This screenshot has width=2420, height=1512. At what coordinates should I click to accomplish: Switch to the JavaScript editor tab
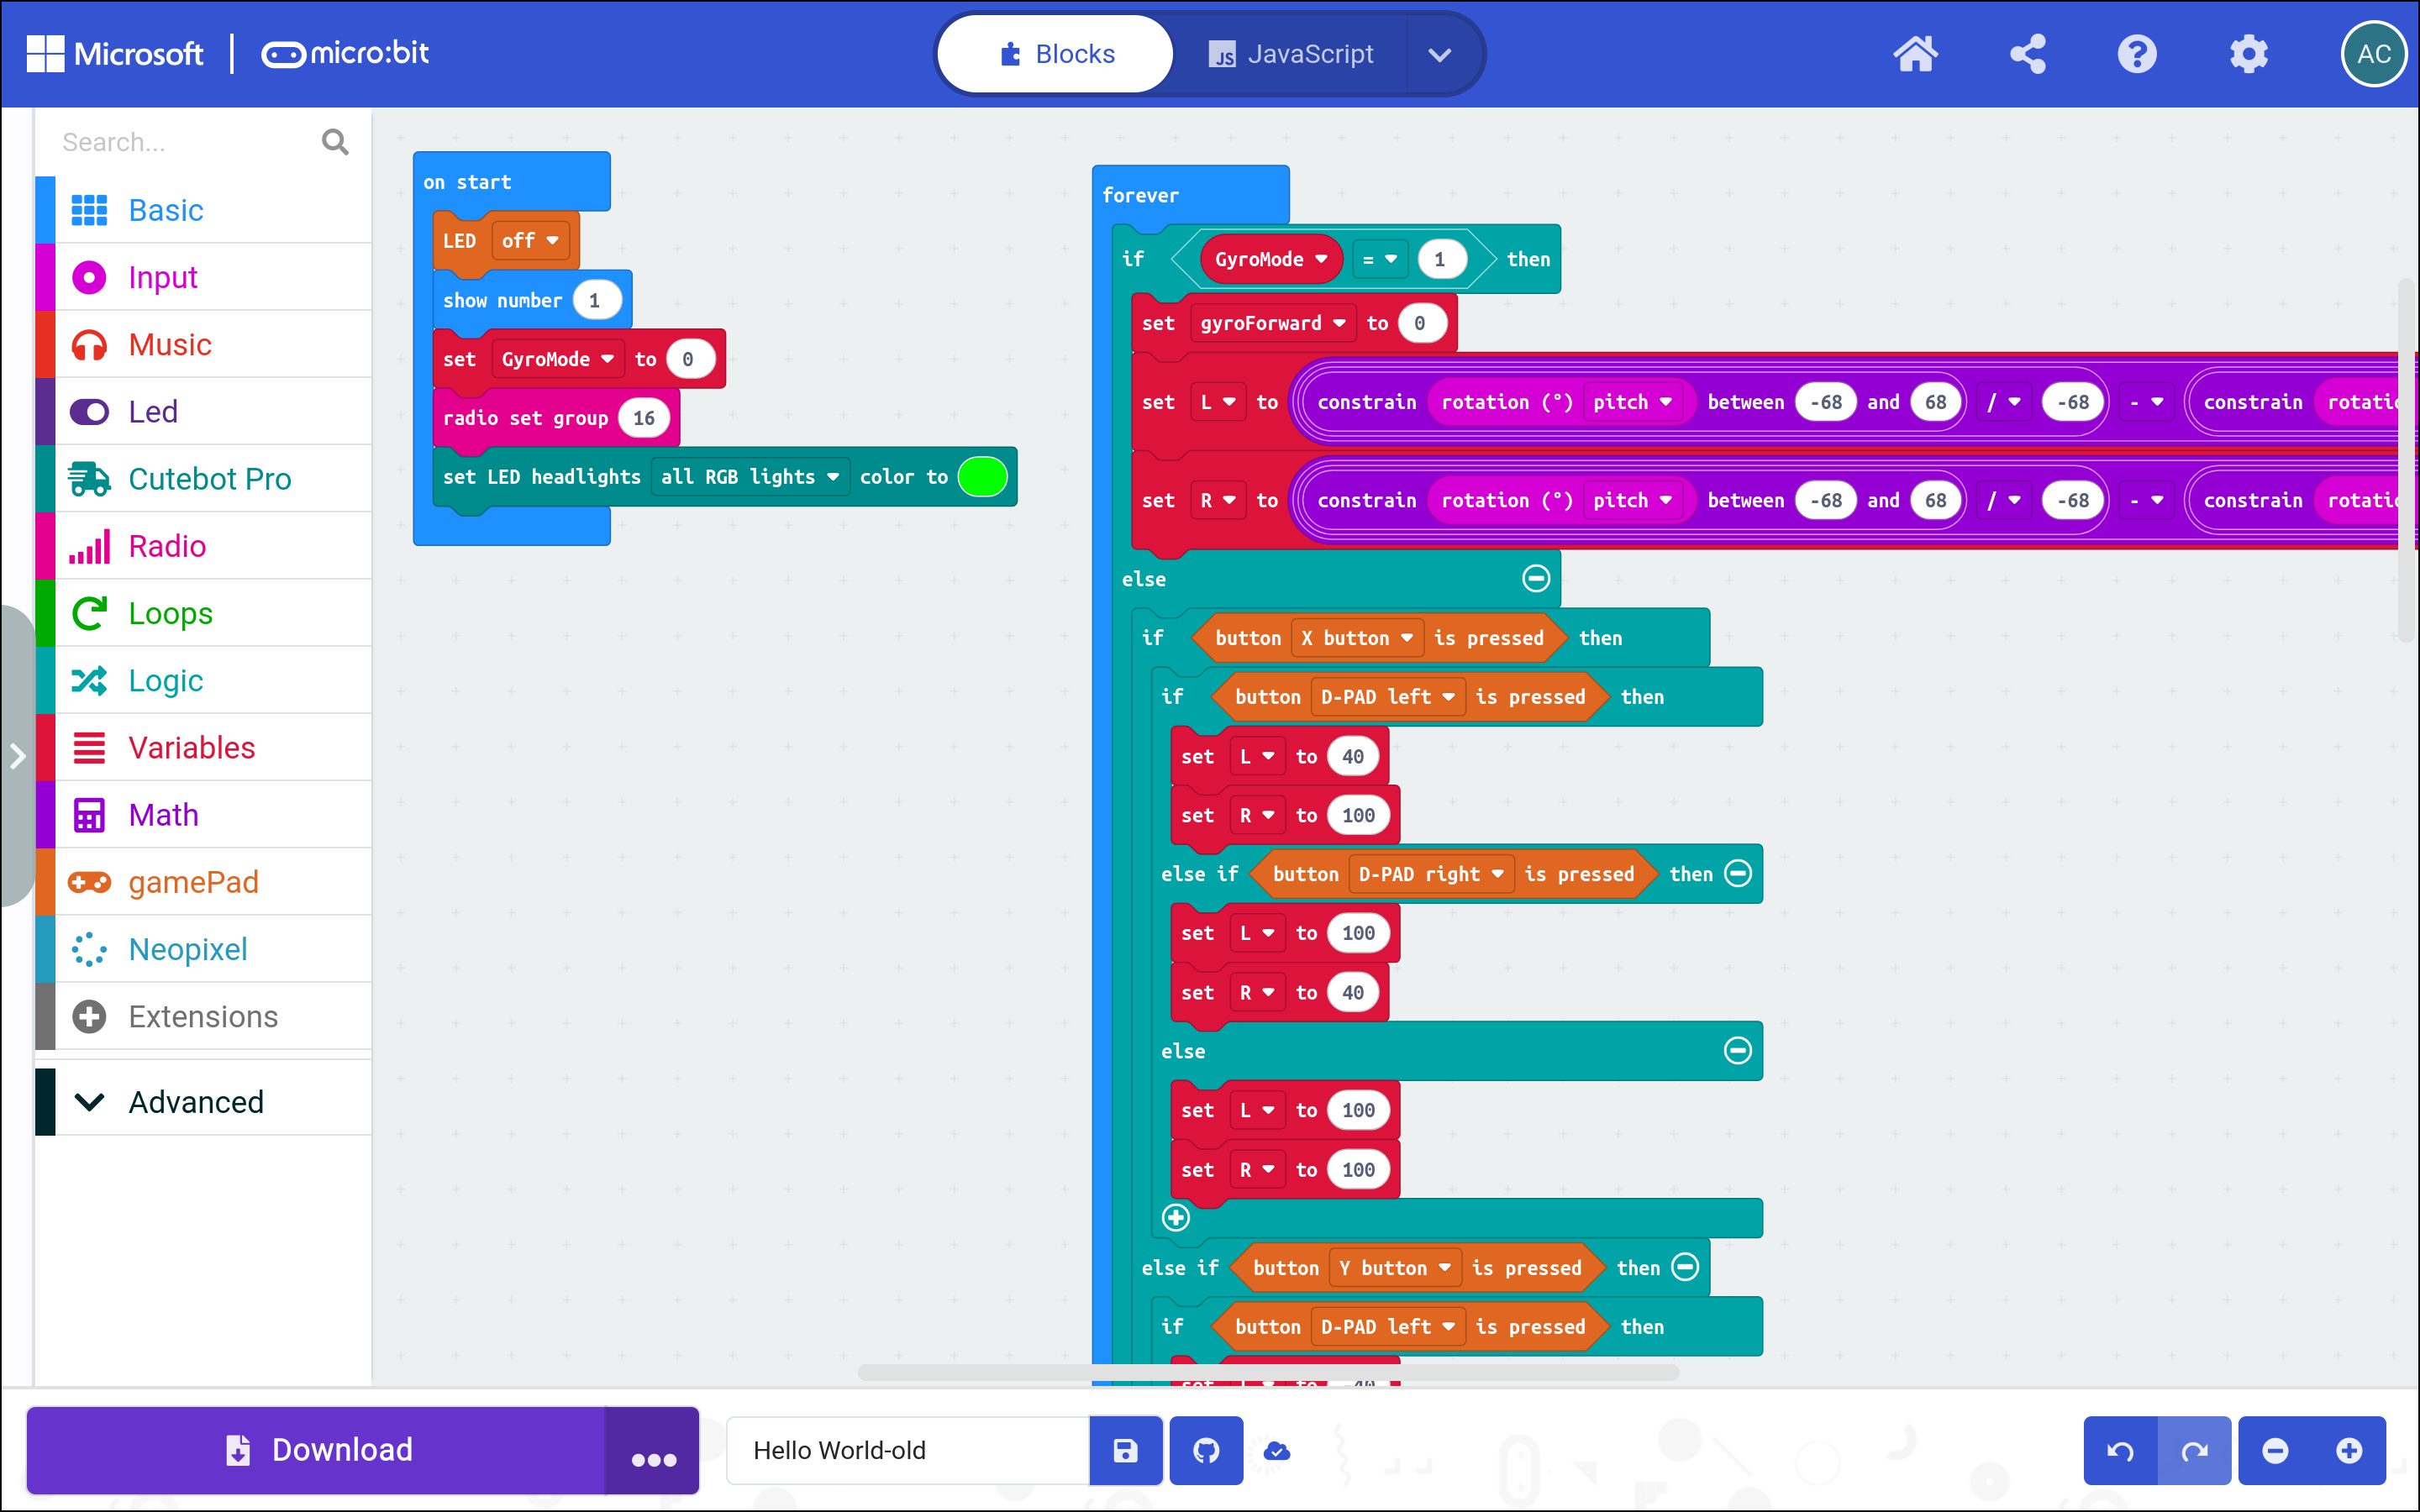tap(1290, 54)
